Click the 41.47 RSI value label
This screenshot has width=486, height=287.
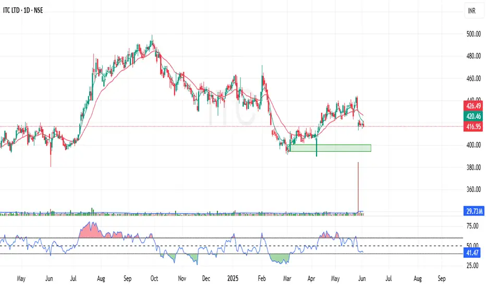(472, 253)
